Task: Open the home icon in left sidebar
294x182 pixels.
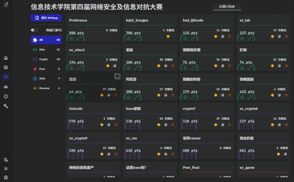Action: coord(6,58)
